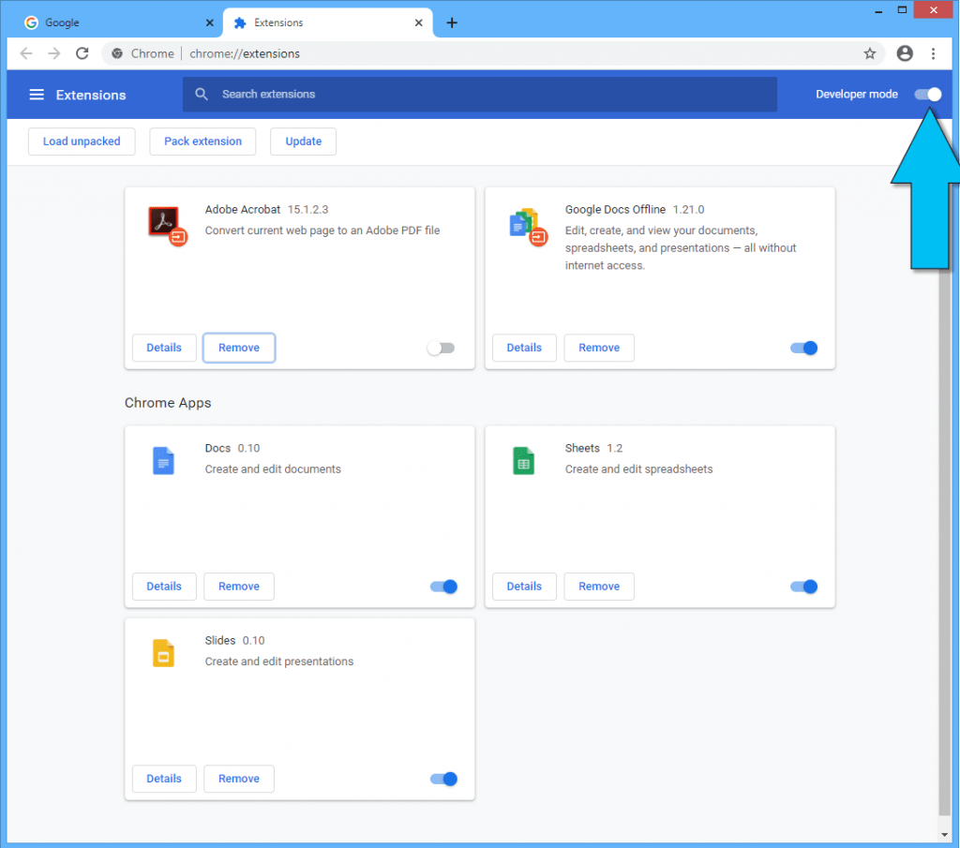This screenshot has height=848, width=960.
Task: Disable the Google Docs Offline toggle
Action: click(x=803, y=349)
